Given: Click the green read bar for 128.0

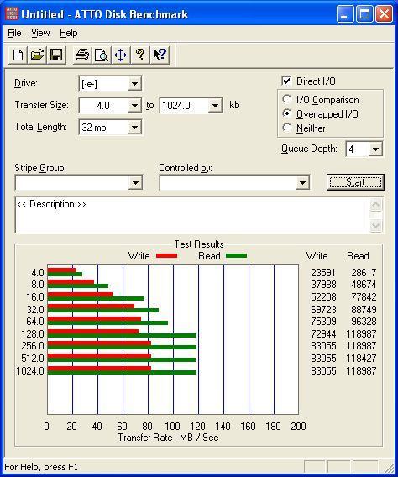Looking at the screenshot, I should [x=122, y=335].
